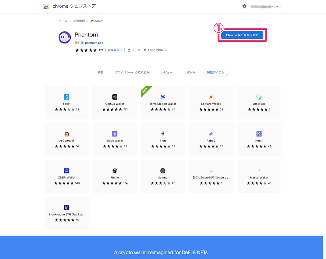Click Finnie's 124 review count
This screenshot has height=259, width=326.
coord(125,183)
